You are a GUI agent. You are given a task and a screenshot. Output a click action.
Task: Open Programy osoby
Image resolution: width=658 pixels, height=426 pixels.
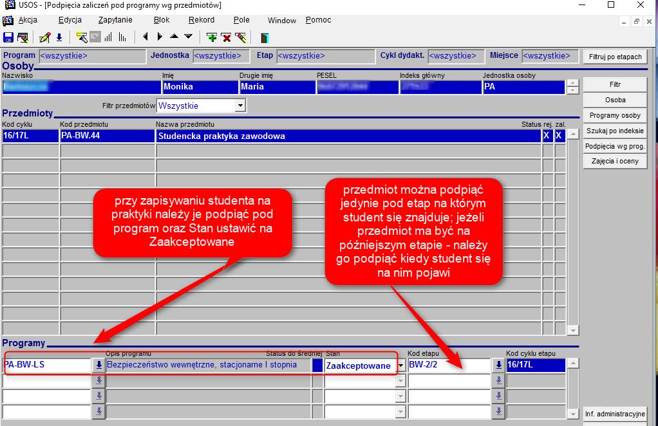616,115
